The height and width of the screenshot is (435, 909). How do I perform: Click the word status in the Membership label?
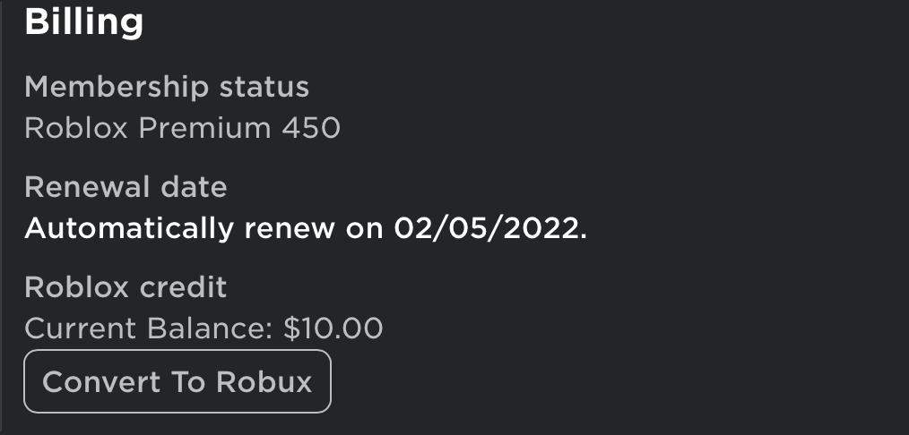coord(264,88)
